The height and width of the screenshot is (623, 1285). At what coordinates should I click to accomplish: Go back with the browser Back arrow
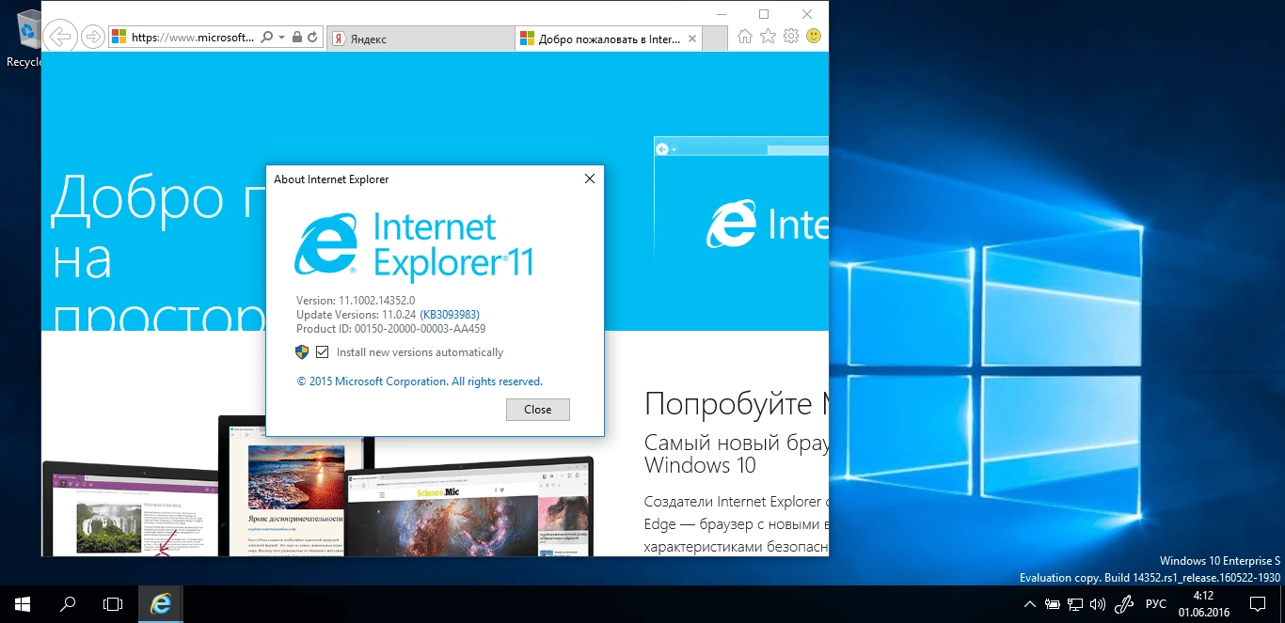click(x=59, y=37)
